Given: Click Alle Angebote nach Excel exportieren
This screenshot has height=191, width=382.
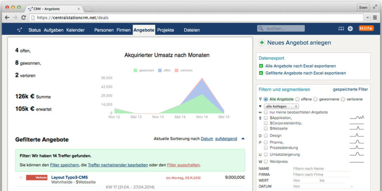Looking at the screenshot, I should point(301,66).
